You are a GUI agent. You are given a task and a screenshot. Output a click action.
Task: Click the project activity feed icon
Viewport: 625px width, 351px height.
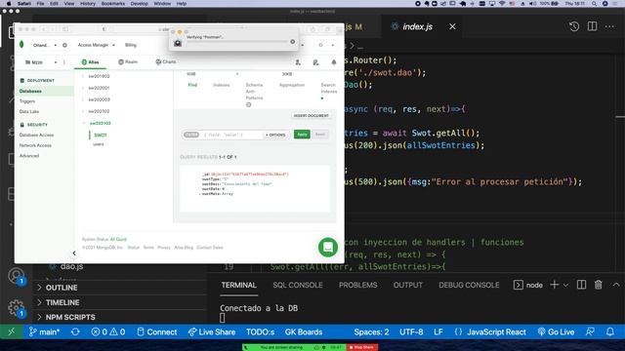pos(315,62)
